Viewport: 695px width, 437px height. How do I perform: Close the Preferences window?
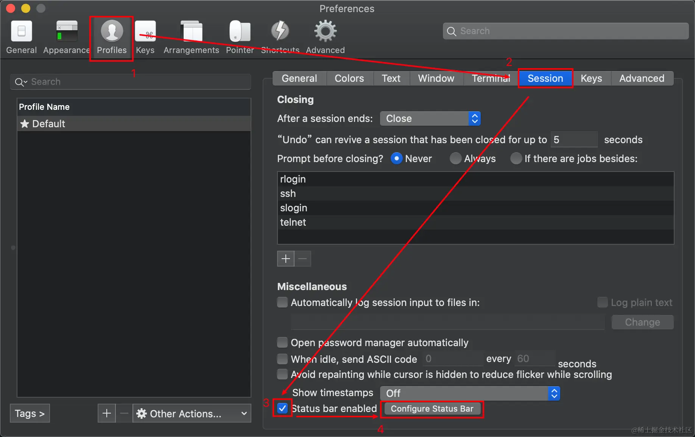(x=11, y=8)
